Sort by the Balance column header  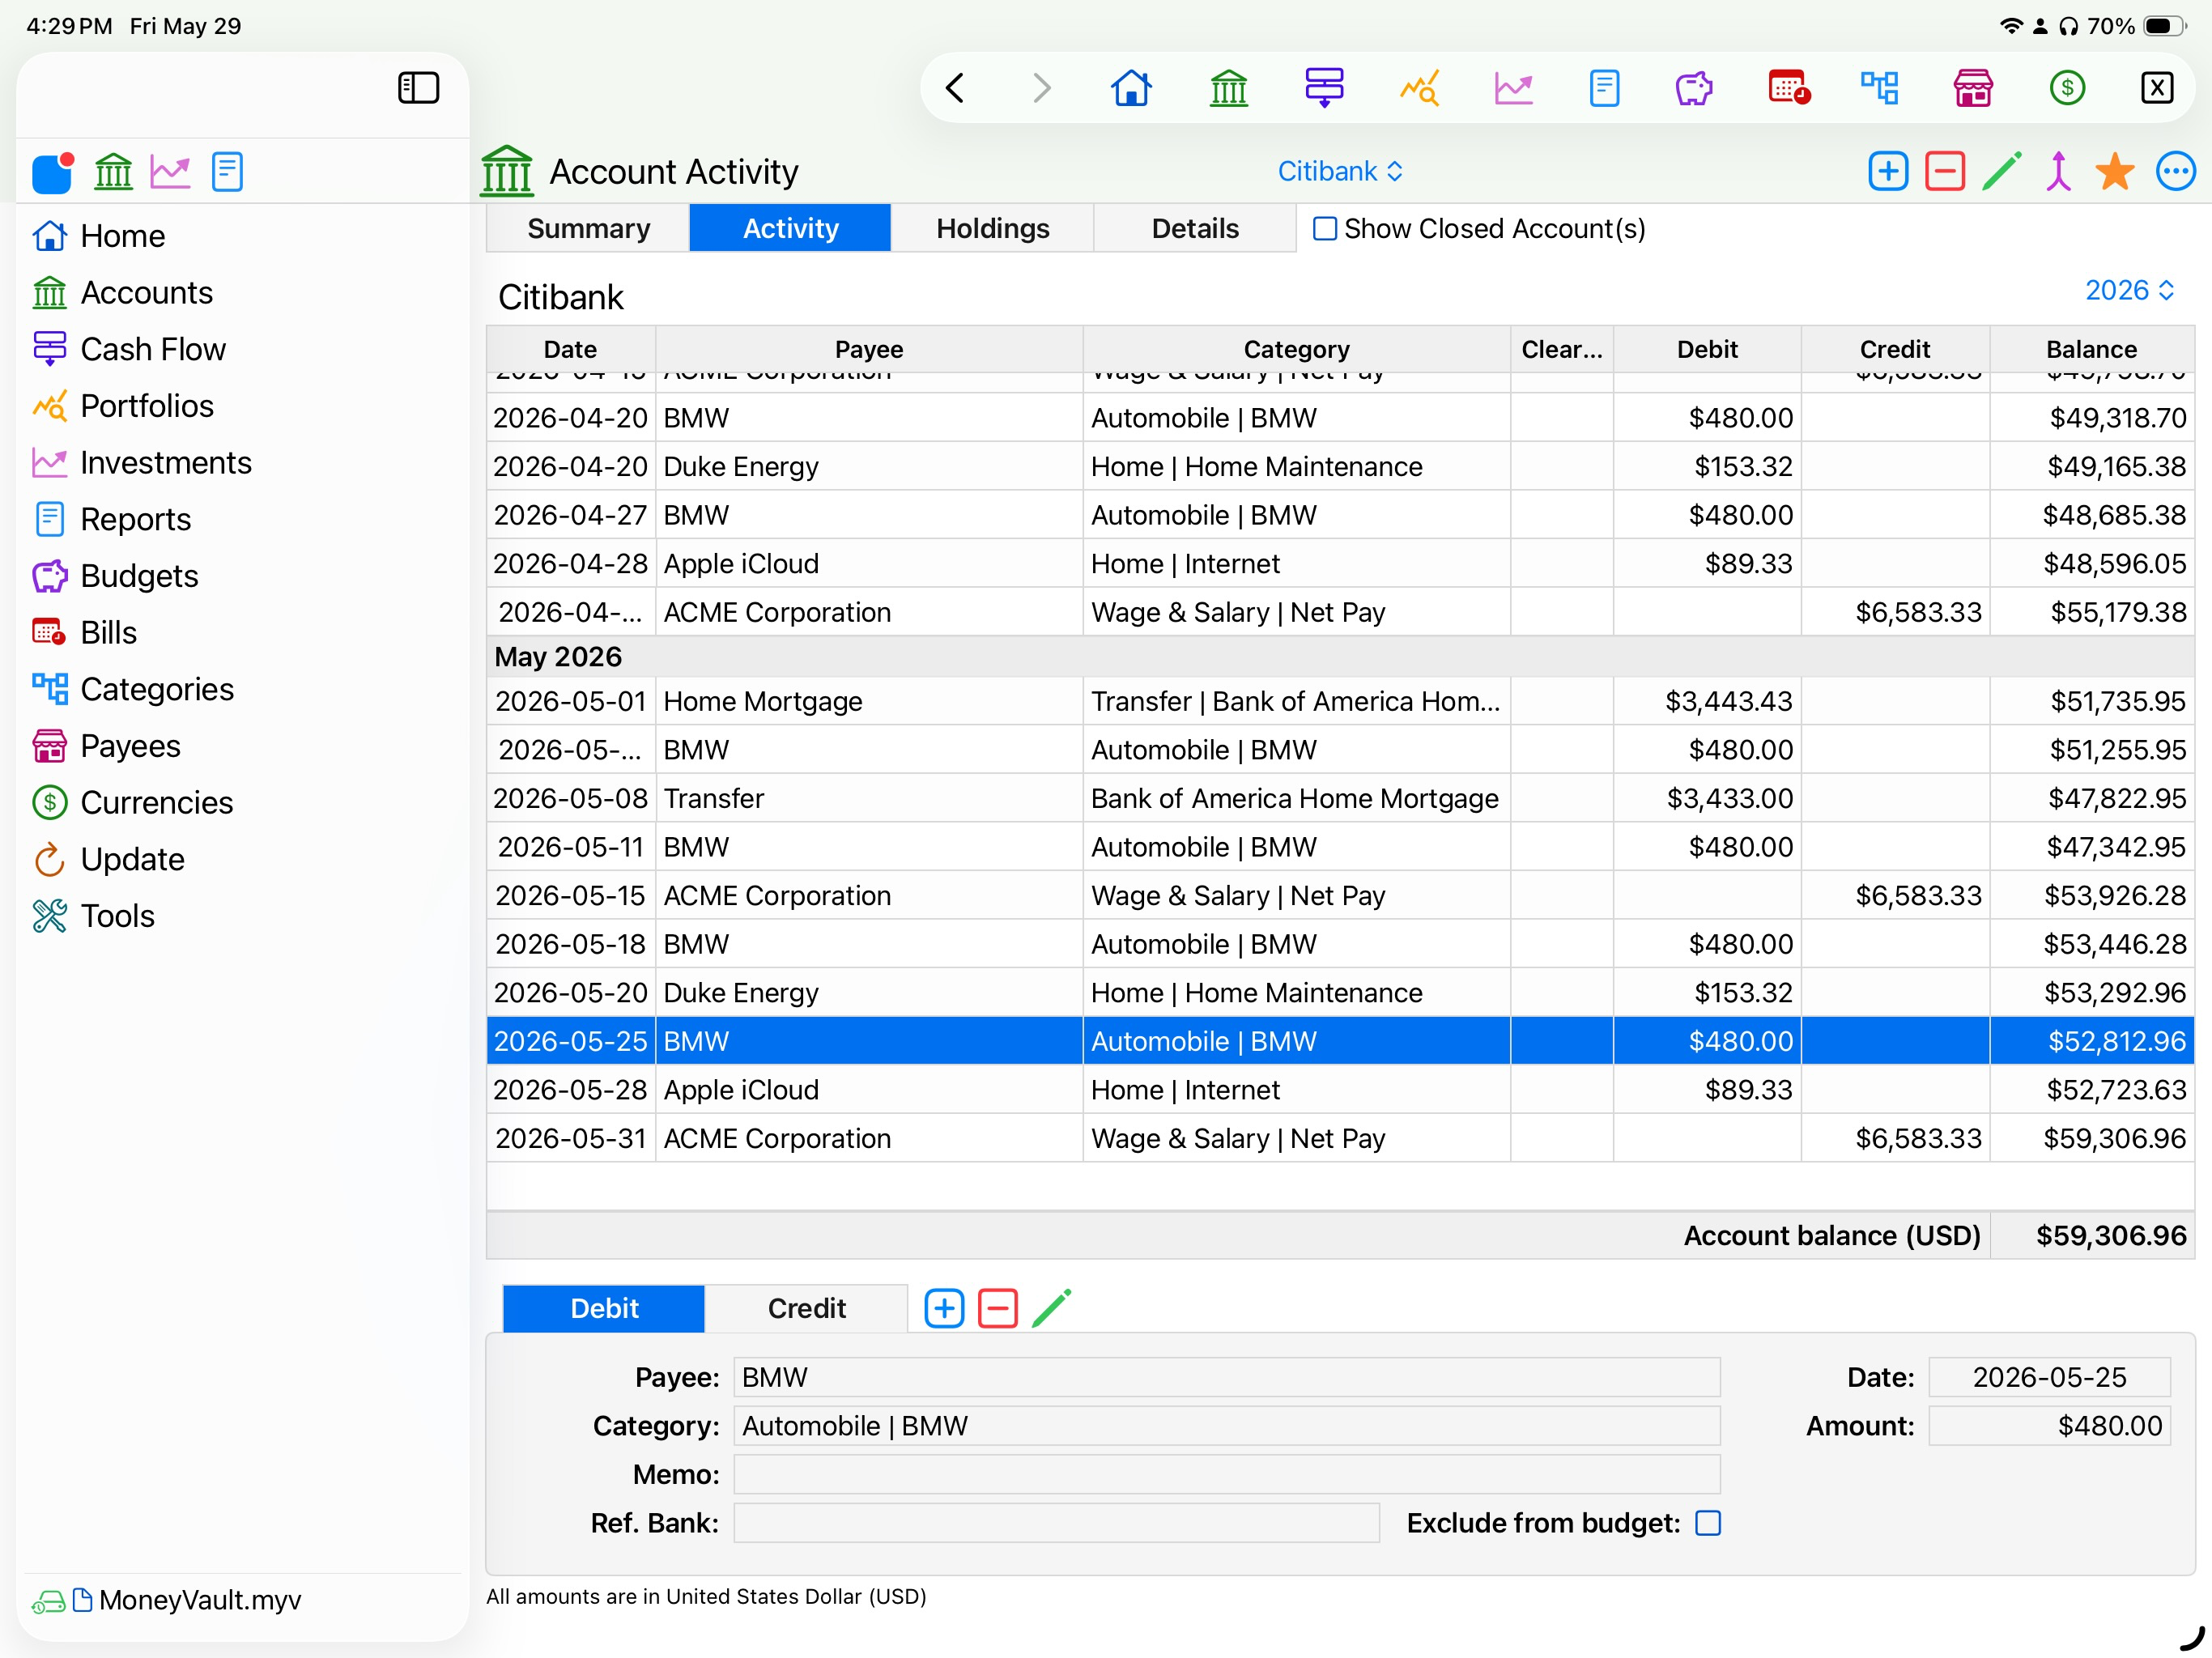(2091, 349)
